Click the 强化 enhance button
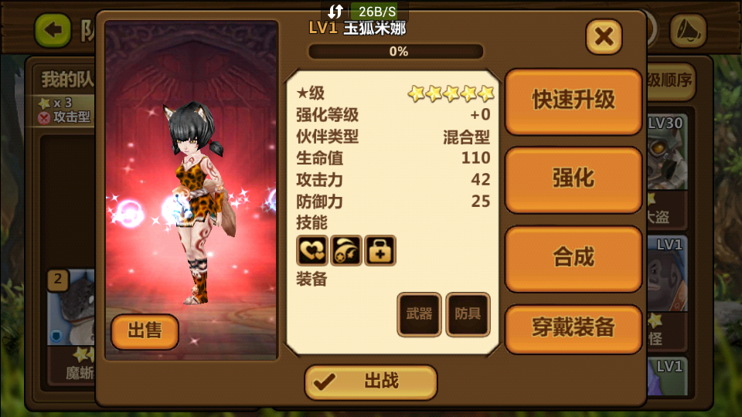The image size is (742, 417). point(573,179)
